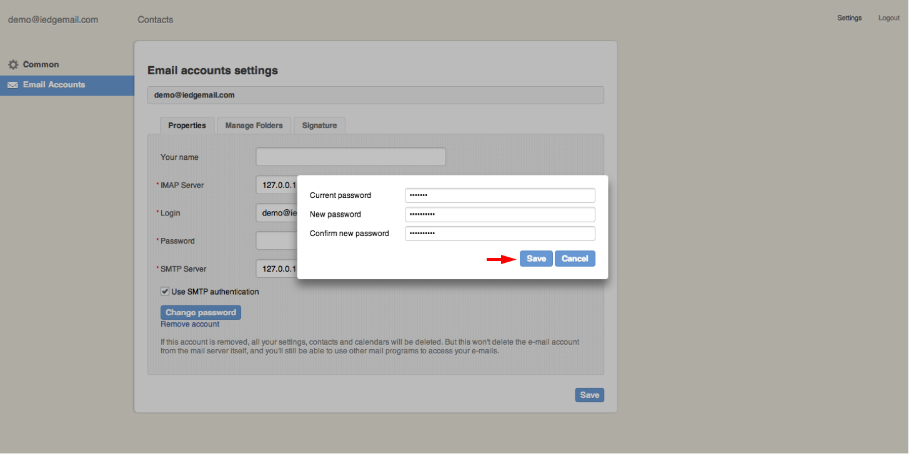Select the Properties tab
909x454 pixels.
click(x=187, y=126)
